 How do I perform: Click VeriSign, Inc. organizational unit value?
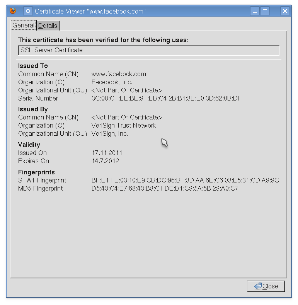tap(110, 134)
